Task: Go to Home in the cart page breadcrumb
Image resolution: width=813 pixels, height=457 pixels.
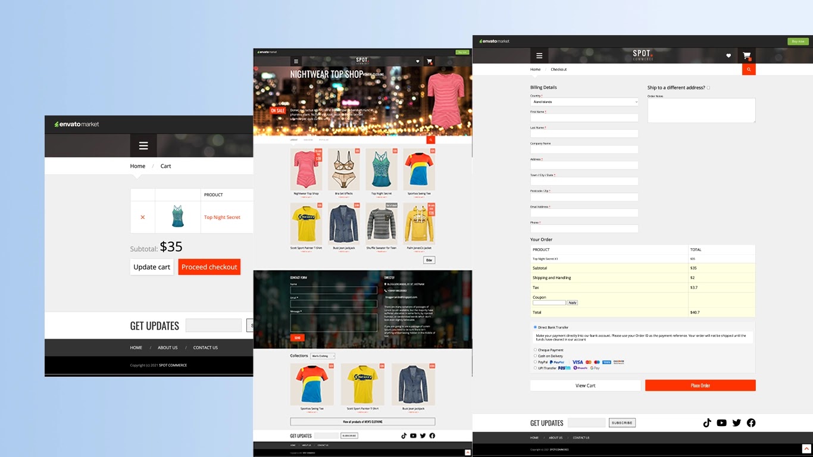Action: [x=137, y=166]
